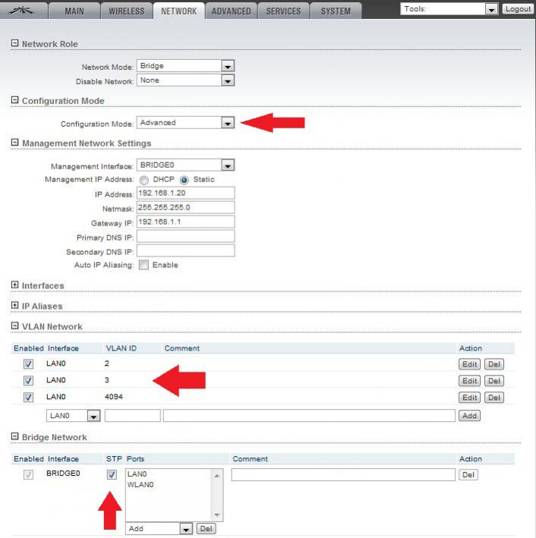Open the Configuration Mode dropdown

pos(185,123)
